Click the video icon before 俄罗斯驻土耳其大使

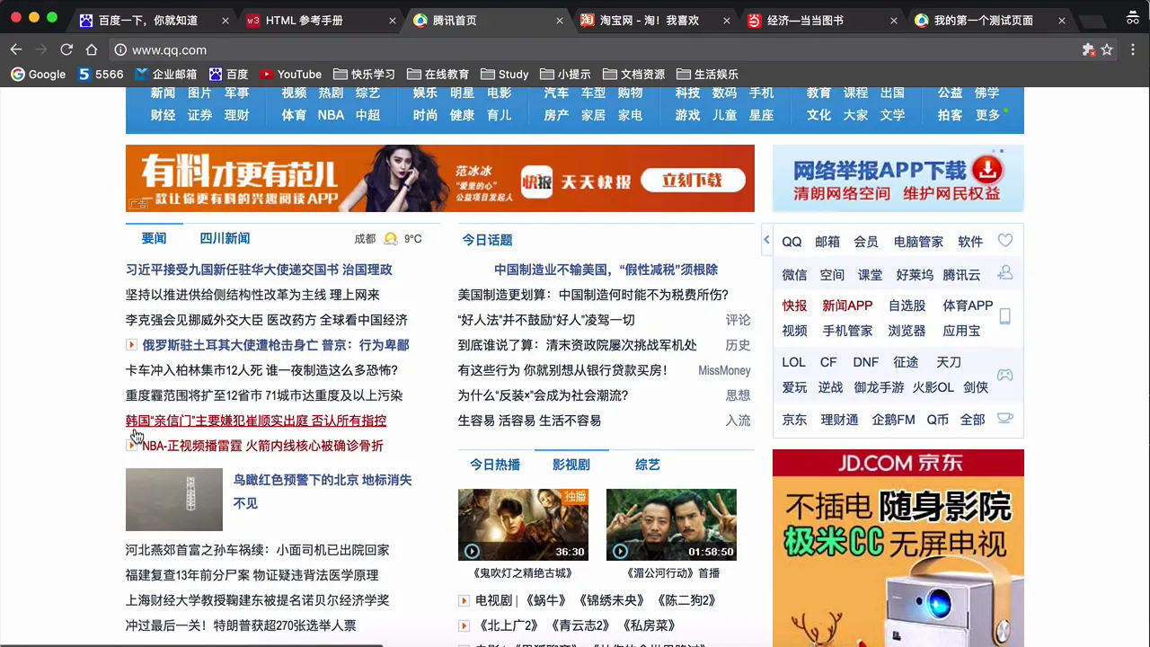(x=131, y=345)
